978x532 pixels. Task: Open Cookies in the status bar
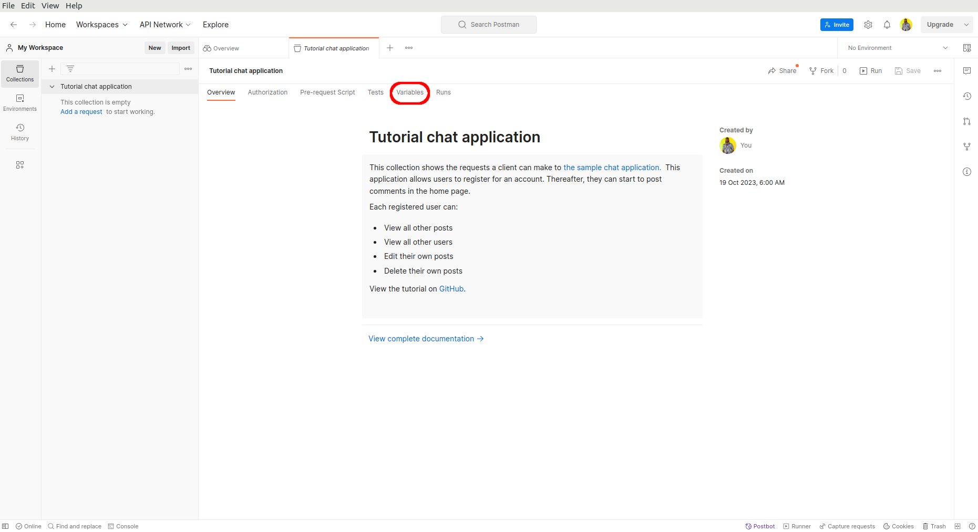[x=899, y=526]
